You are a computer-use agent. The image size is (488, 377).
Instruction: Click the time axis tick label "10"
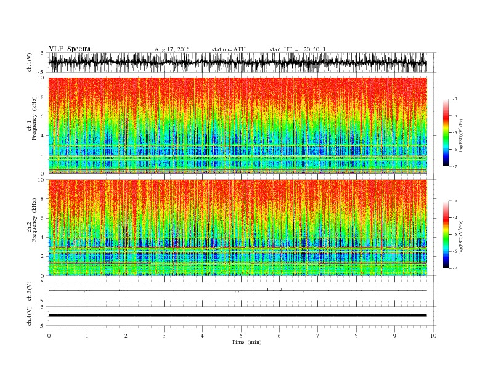tap(433, 336)
